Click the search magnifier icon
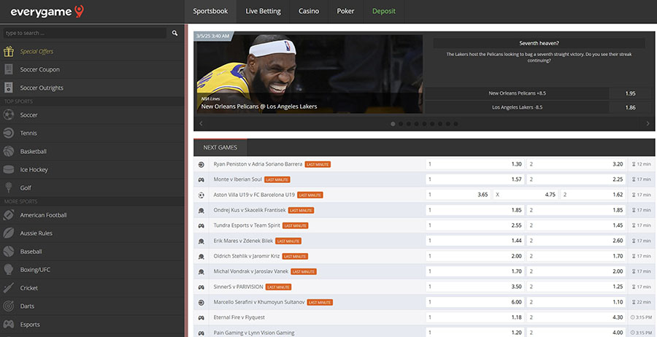 [x=174, y=33]
